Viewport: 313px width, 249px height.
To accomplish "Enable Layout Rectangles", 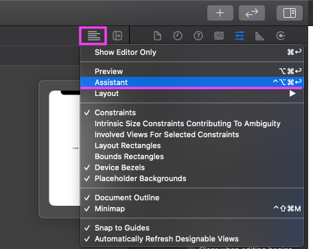I will click(x=192, y=145).
